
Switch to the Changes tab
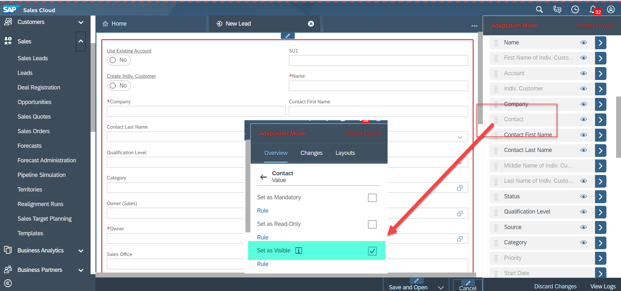pos(311,153)
